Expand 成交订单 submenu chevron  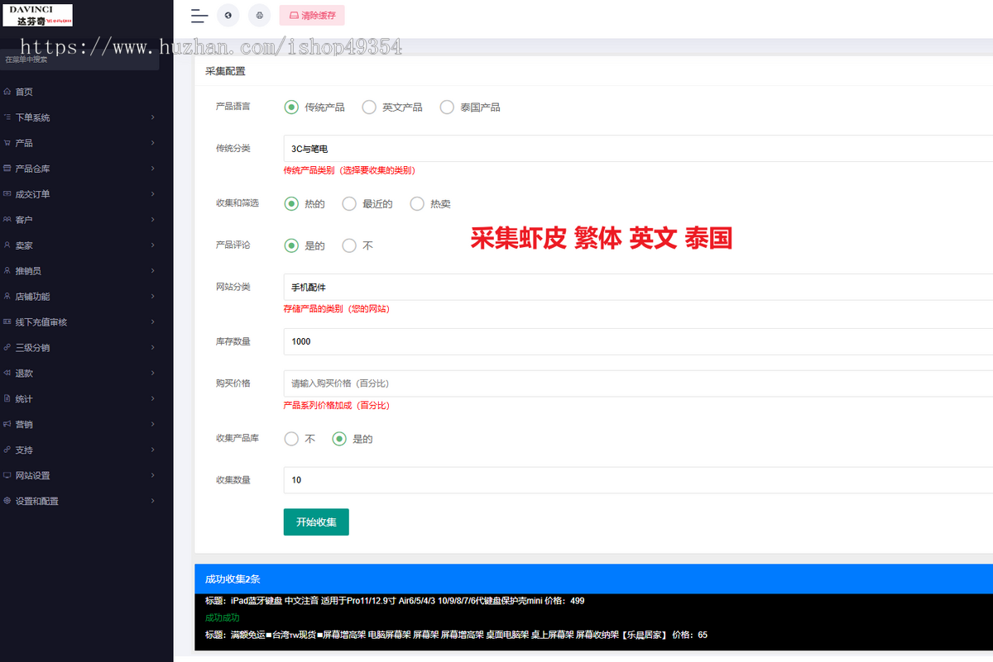coord(153,194)
